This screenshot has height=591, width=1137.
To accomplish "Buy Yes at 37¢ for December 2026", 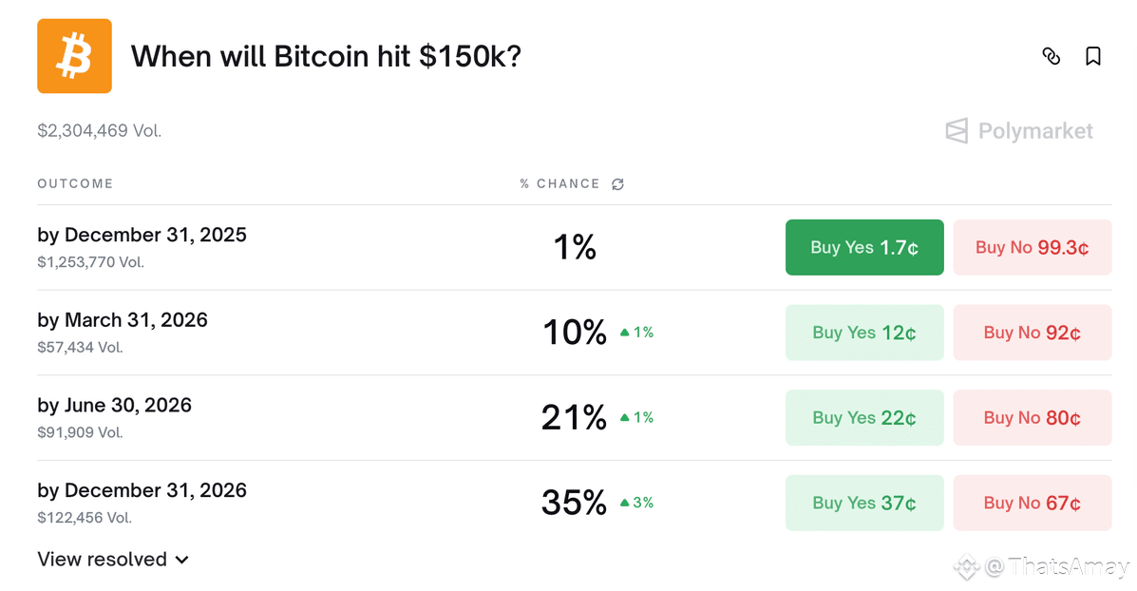I will coord(864,503).
